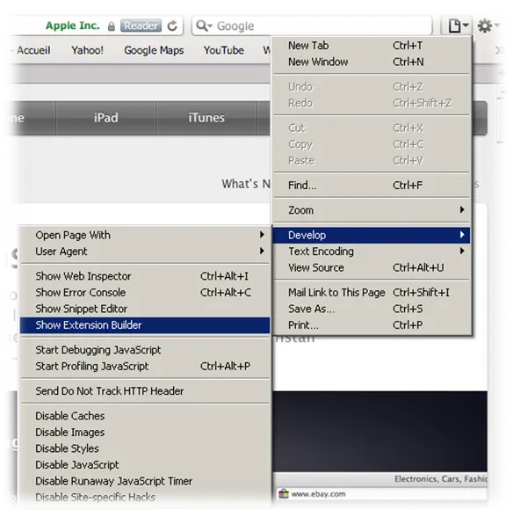Toggle the Reader button
This screenshot has height=510, width=513.
pyautogui.click(x=141, y=25)
